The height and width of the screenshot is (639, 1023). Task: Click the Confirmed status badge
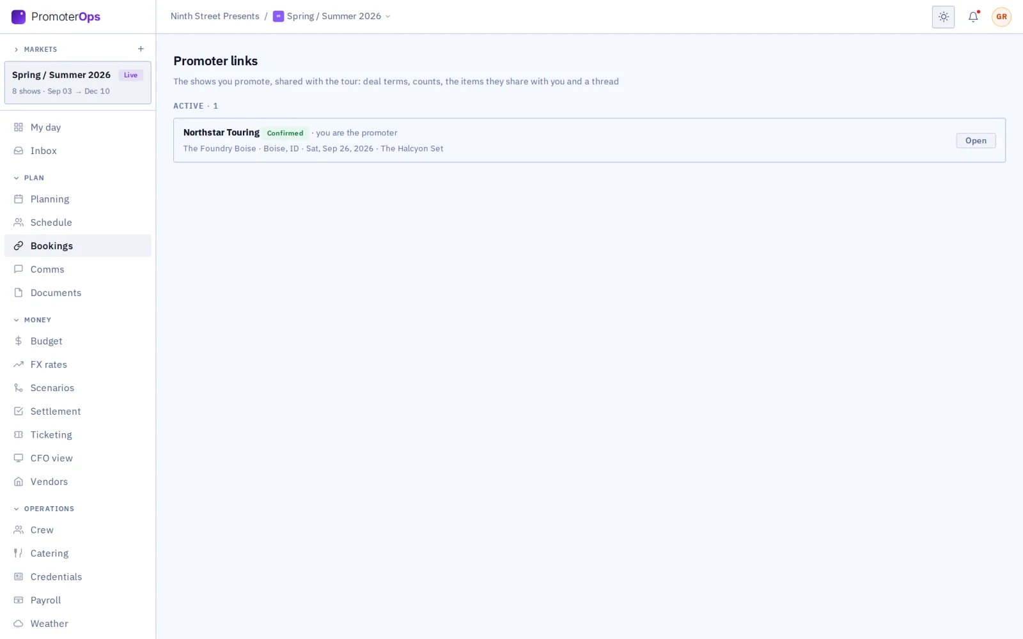(x=285, y=133)
